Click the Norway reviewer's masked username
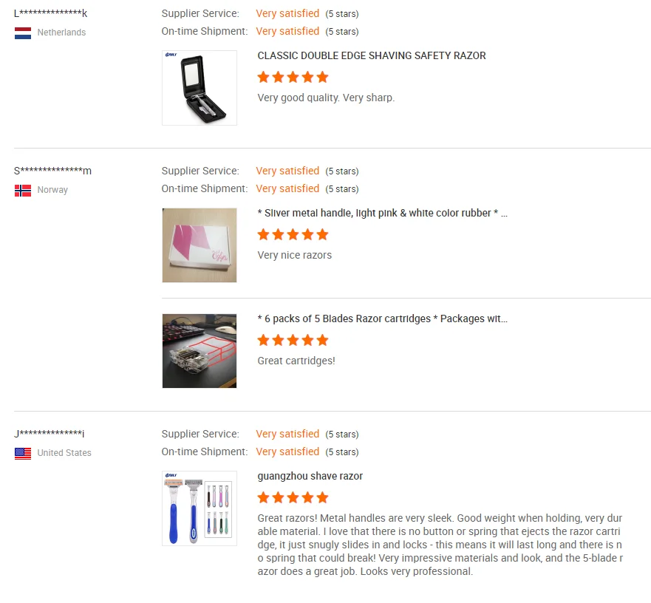 (x=52, y=171)
